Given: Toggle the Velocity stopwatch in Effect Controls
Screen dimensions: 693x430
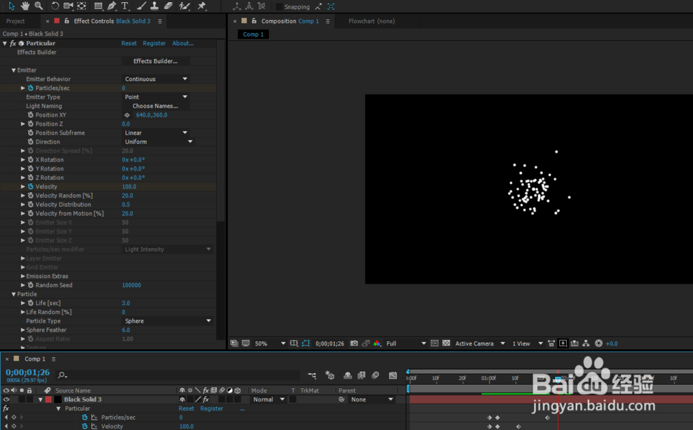Looking at the screenshot, I should point(30,187).
